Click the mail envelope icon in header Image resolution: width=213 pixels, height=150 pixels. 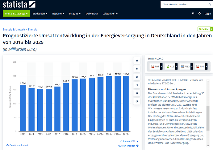coord(193,14)
